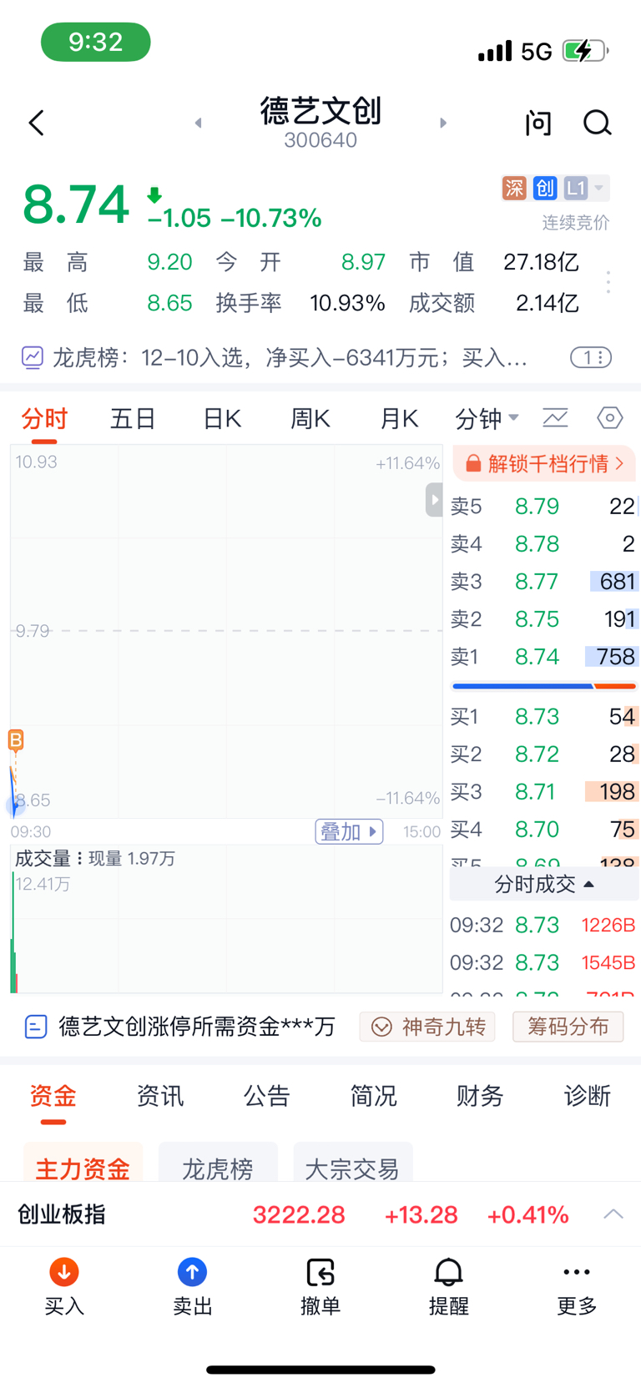Select the 分时 chart tab
Viewport: 641px width, 1388px height.
tap(44, 418)
